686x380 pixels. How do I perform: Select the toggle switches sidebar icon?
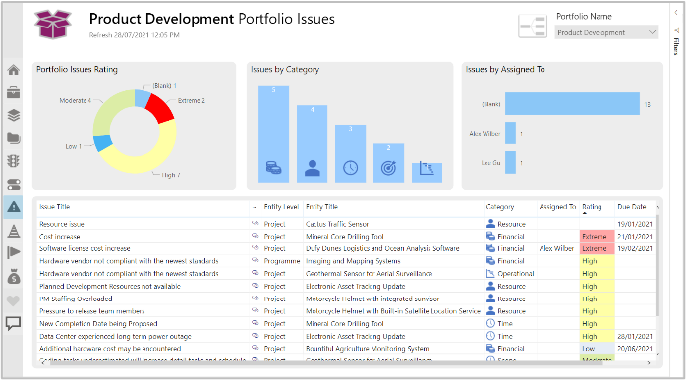pos(13,184)
